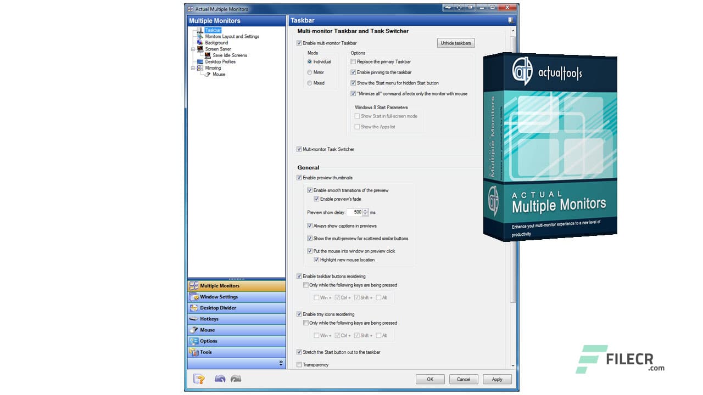Select the Individual mode radio button
Viewport: 703px width, 395px height.
point(310,62)
